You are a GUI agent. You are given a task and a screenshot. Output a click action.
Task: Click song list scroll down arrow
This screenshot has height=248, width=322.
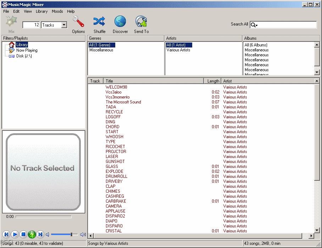pyautogui.click(x=317, y=230)
